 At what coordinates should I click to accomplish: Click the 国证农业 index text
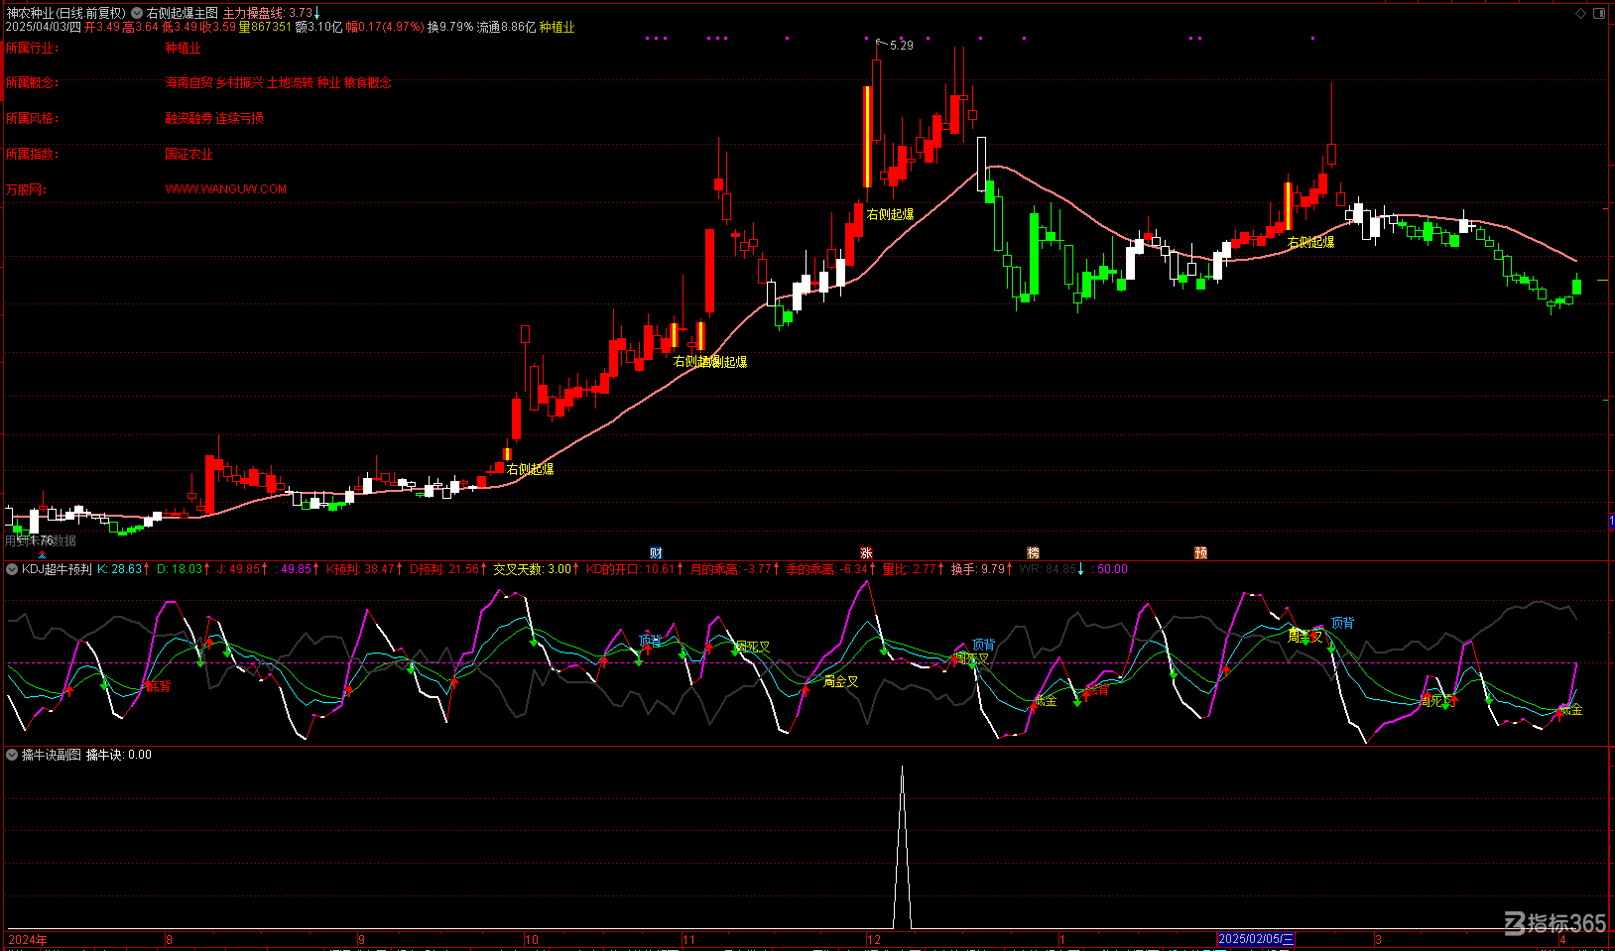[188, 155]
